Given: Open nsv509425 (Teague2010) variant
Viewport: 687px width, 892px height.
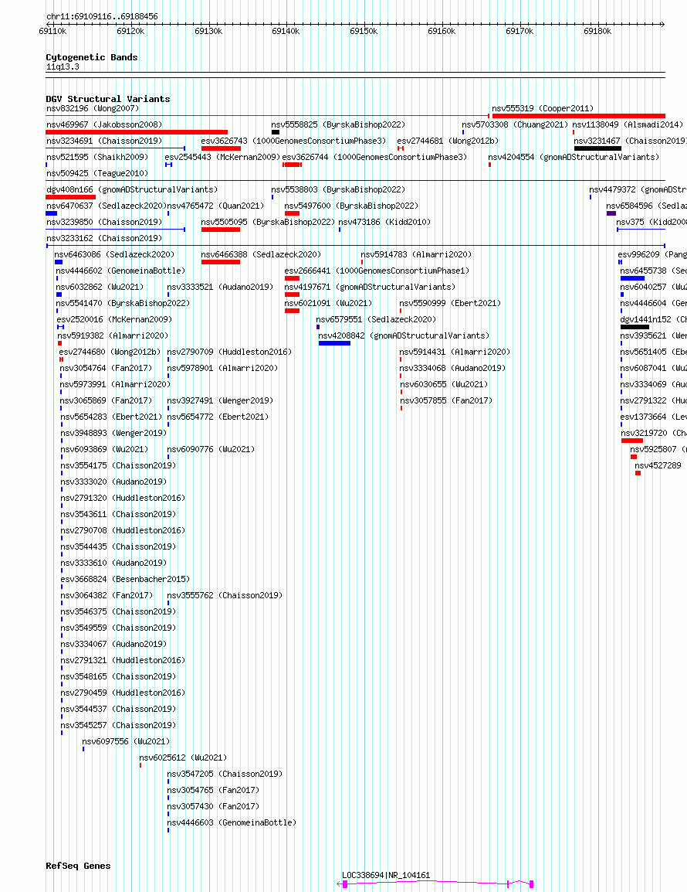Looking at the screenshot, I should (97, 173).
